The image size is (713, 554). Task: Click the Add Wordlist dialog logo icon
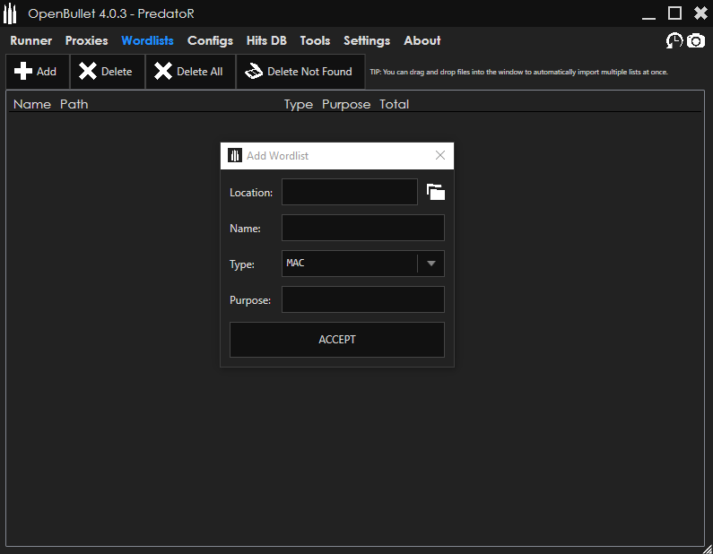(x=235, y=155)
